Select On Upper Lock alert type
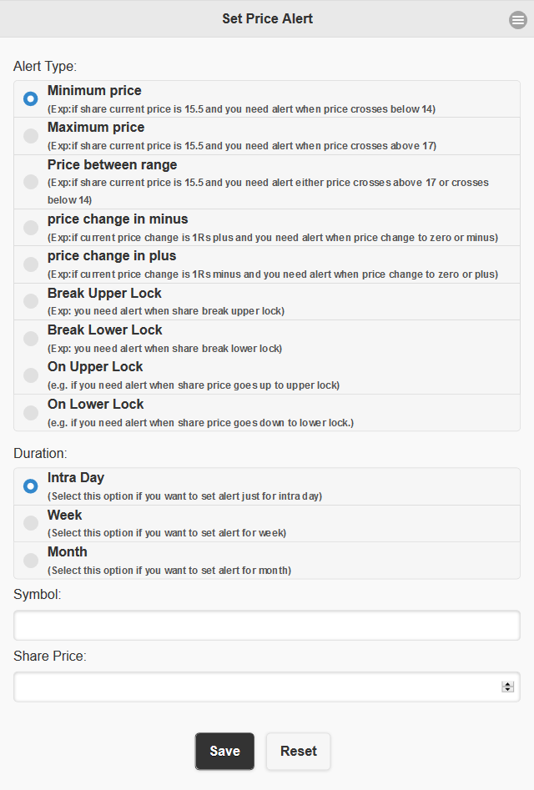Screen dimensions: 534x790 267,375
